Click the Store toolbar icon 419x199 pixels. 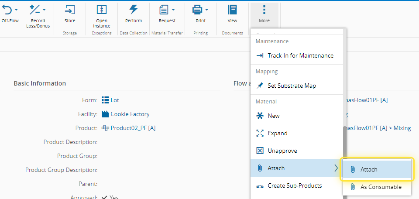pyautogui.click(x=69, y=10)
